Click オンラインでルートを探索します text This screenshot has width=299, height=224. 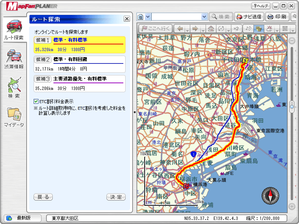pyautogui.click(x=61, y=32)
